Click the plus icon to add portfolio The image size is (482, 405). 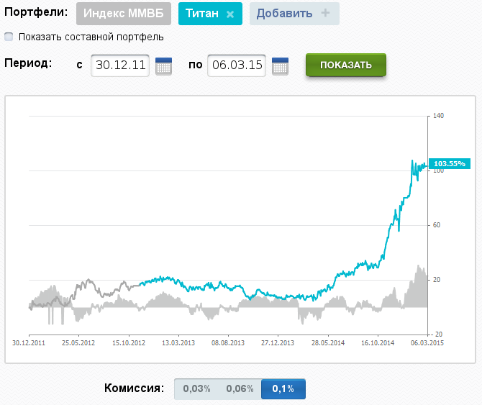[x=325, y=13]
